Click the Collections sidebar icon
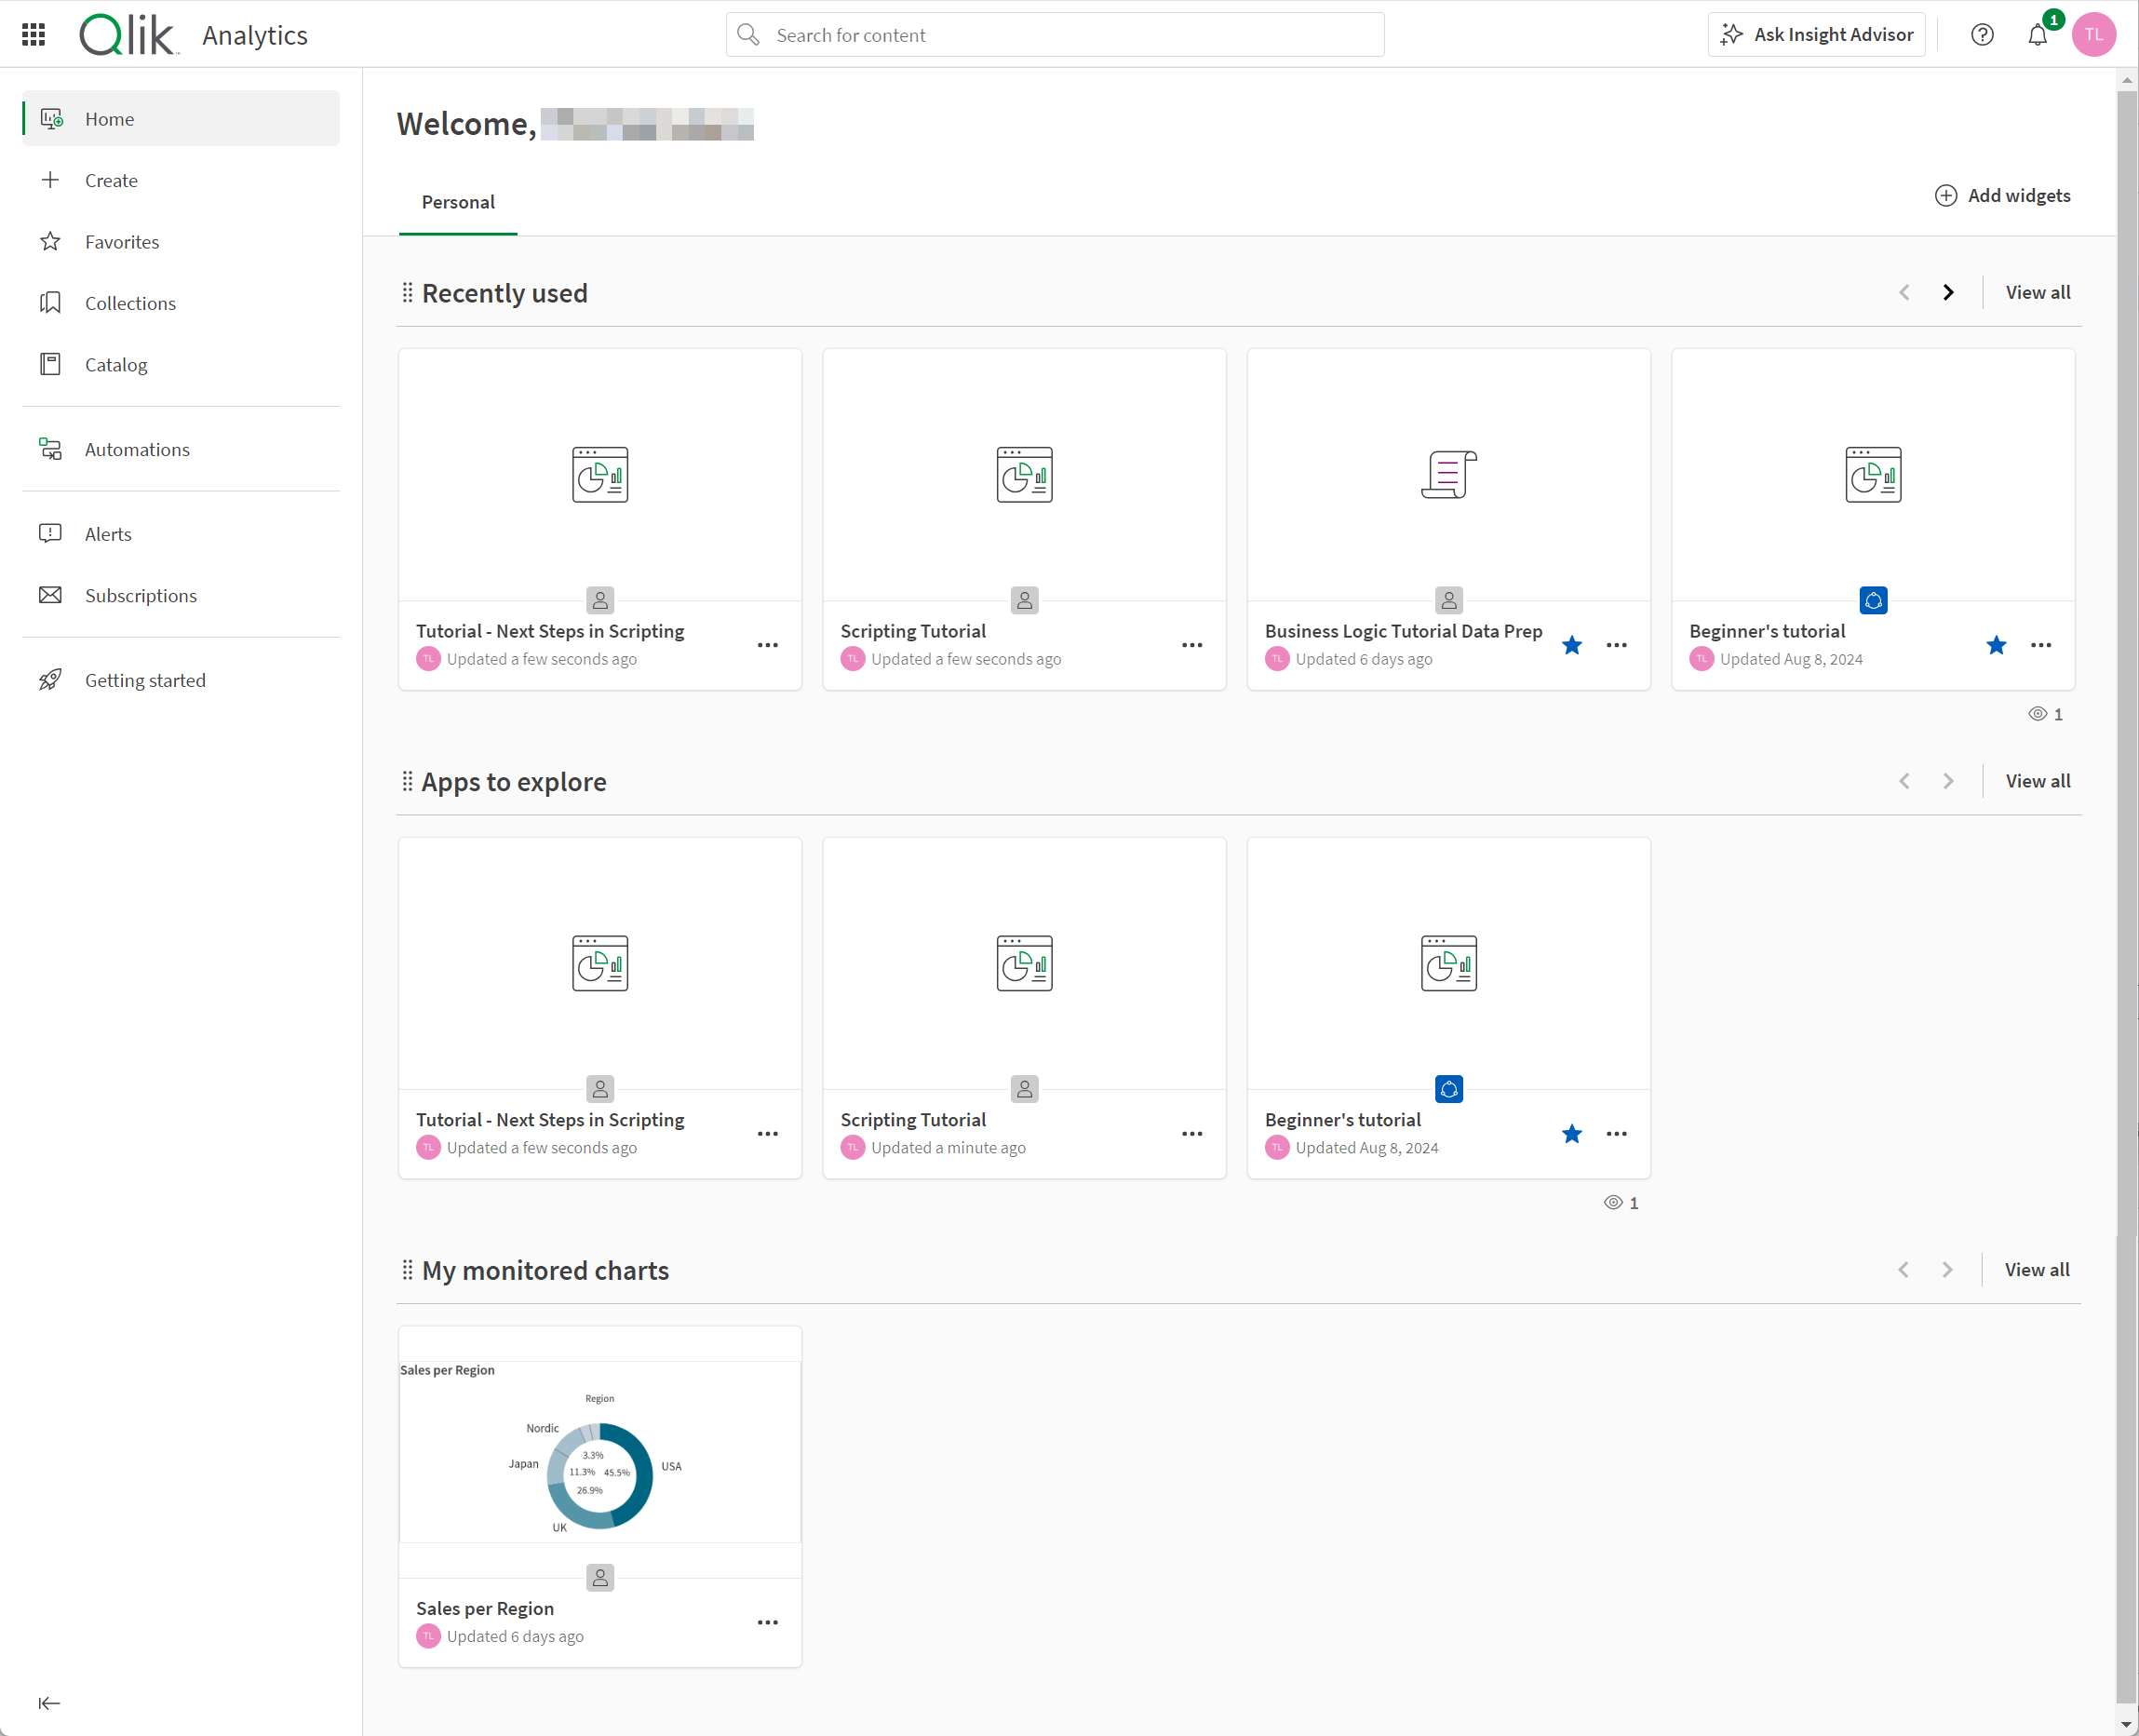Image resolution: width=2139 pixels, height=1736 pixels. pyautogui.click(x=51, y=303)
